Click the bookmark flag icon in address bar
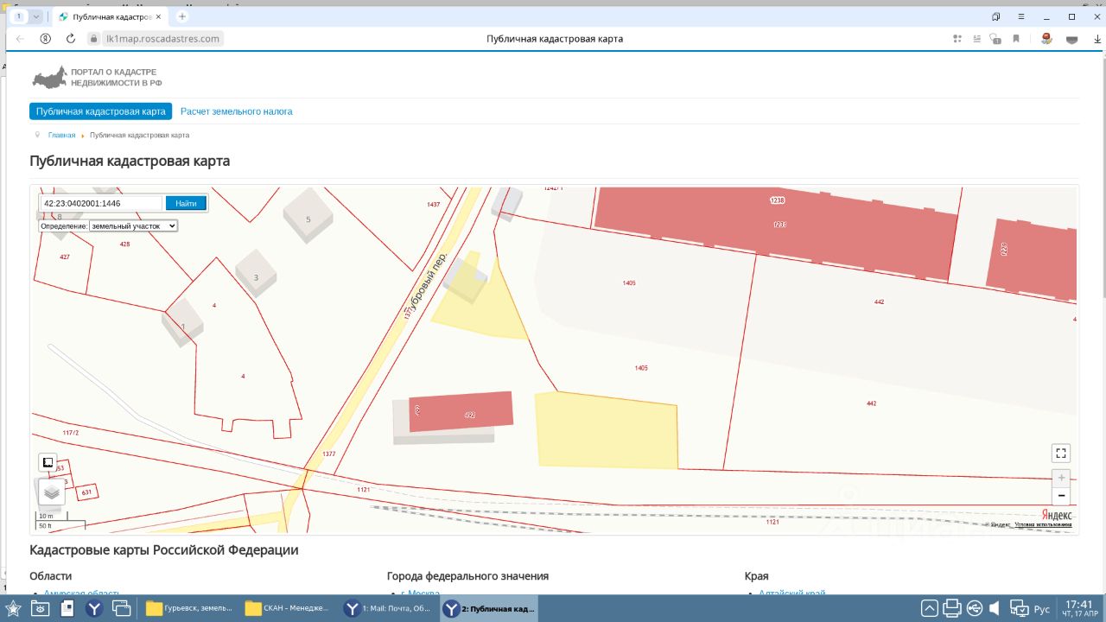This screenshot has width=1106, height=622. (x=1016, y=39)
